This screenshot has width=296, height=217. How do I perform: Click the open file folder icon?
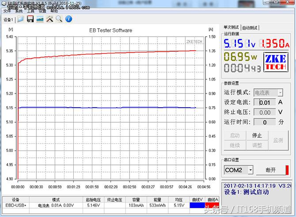(20, 19)
